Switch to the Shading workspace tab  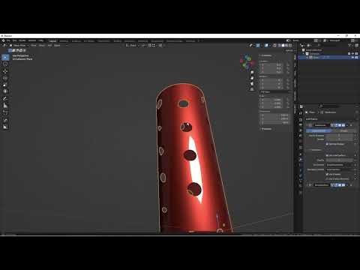(x=117, y=41)
